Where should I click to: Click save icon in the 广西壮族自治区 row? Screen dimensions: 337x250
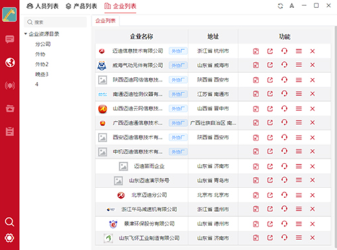(256, 122)
